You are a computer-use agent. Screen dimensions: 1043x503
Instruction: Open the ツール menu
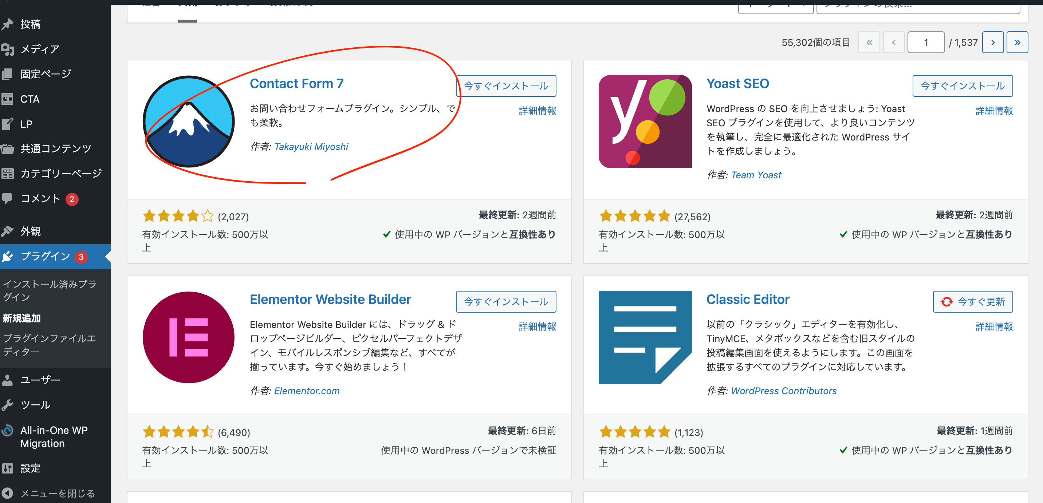tap(55, 405)
